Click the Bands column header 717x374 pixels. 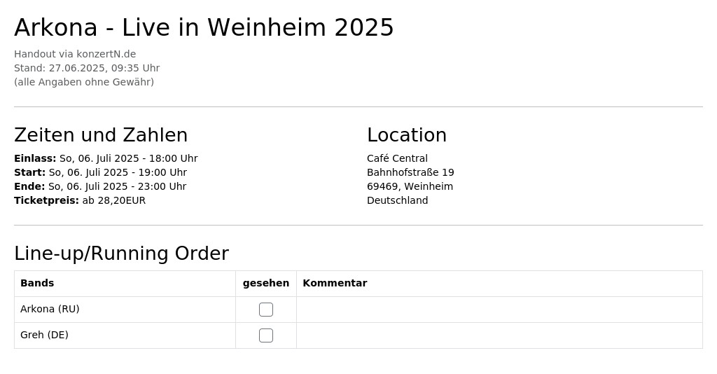coord(37,283)
